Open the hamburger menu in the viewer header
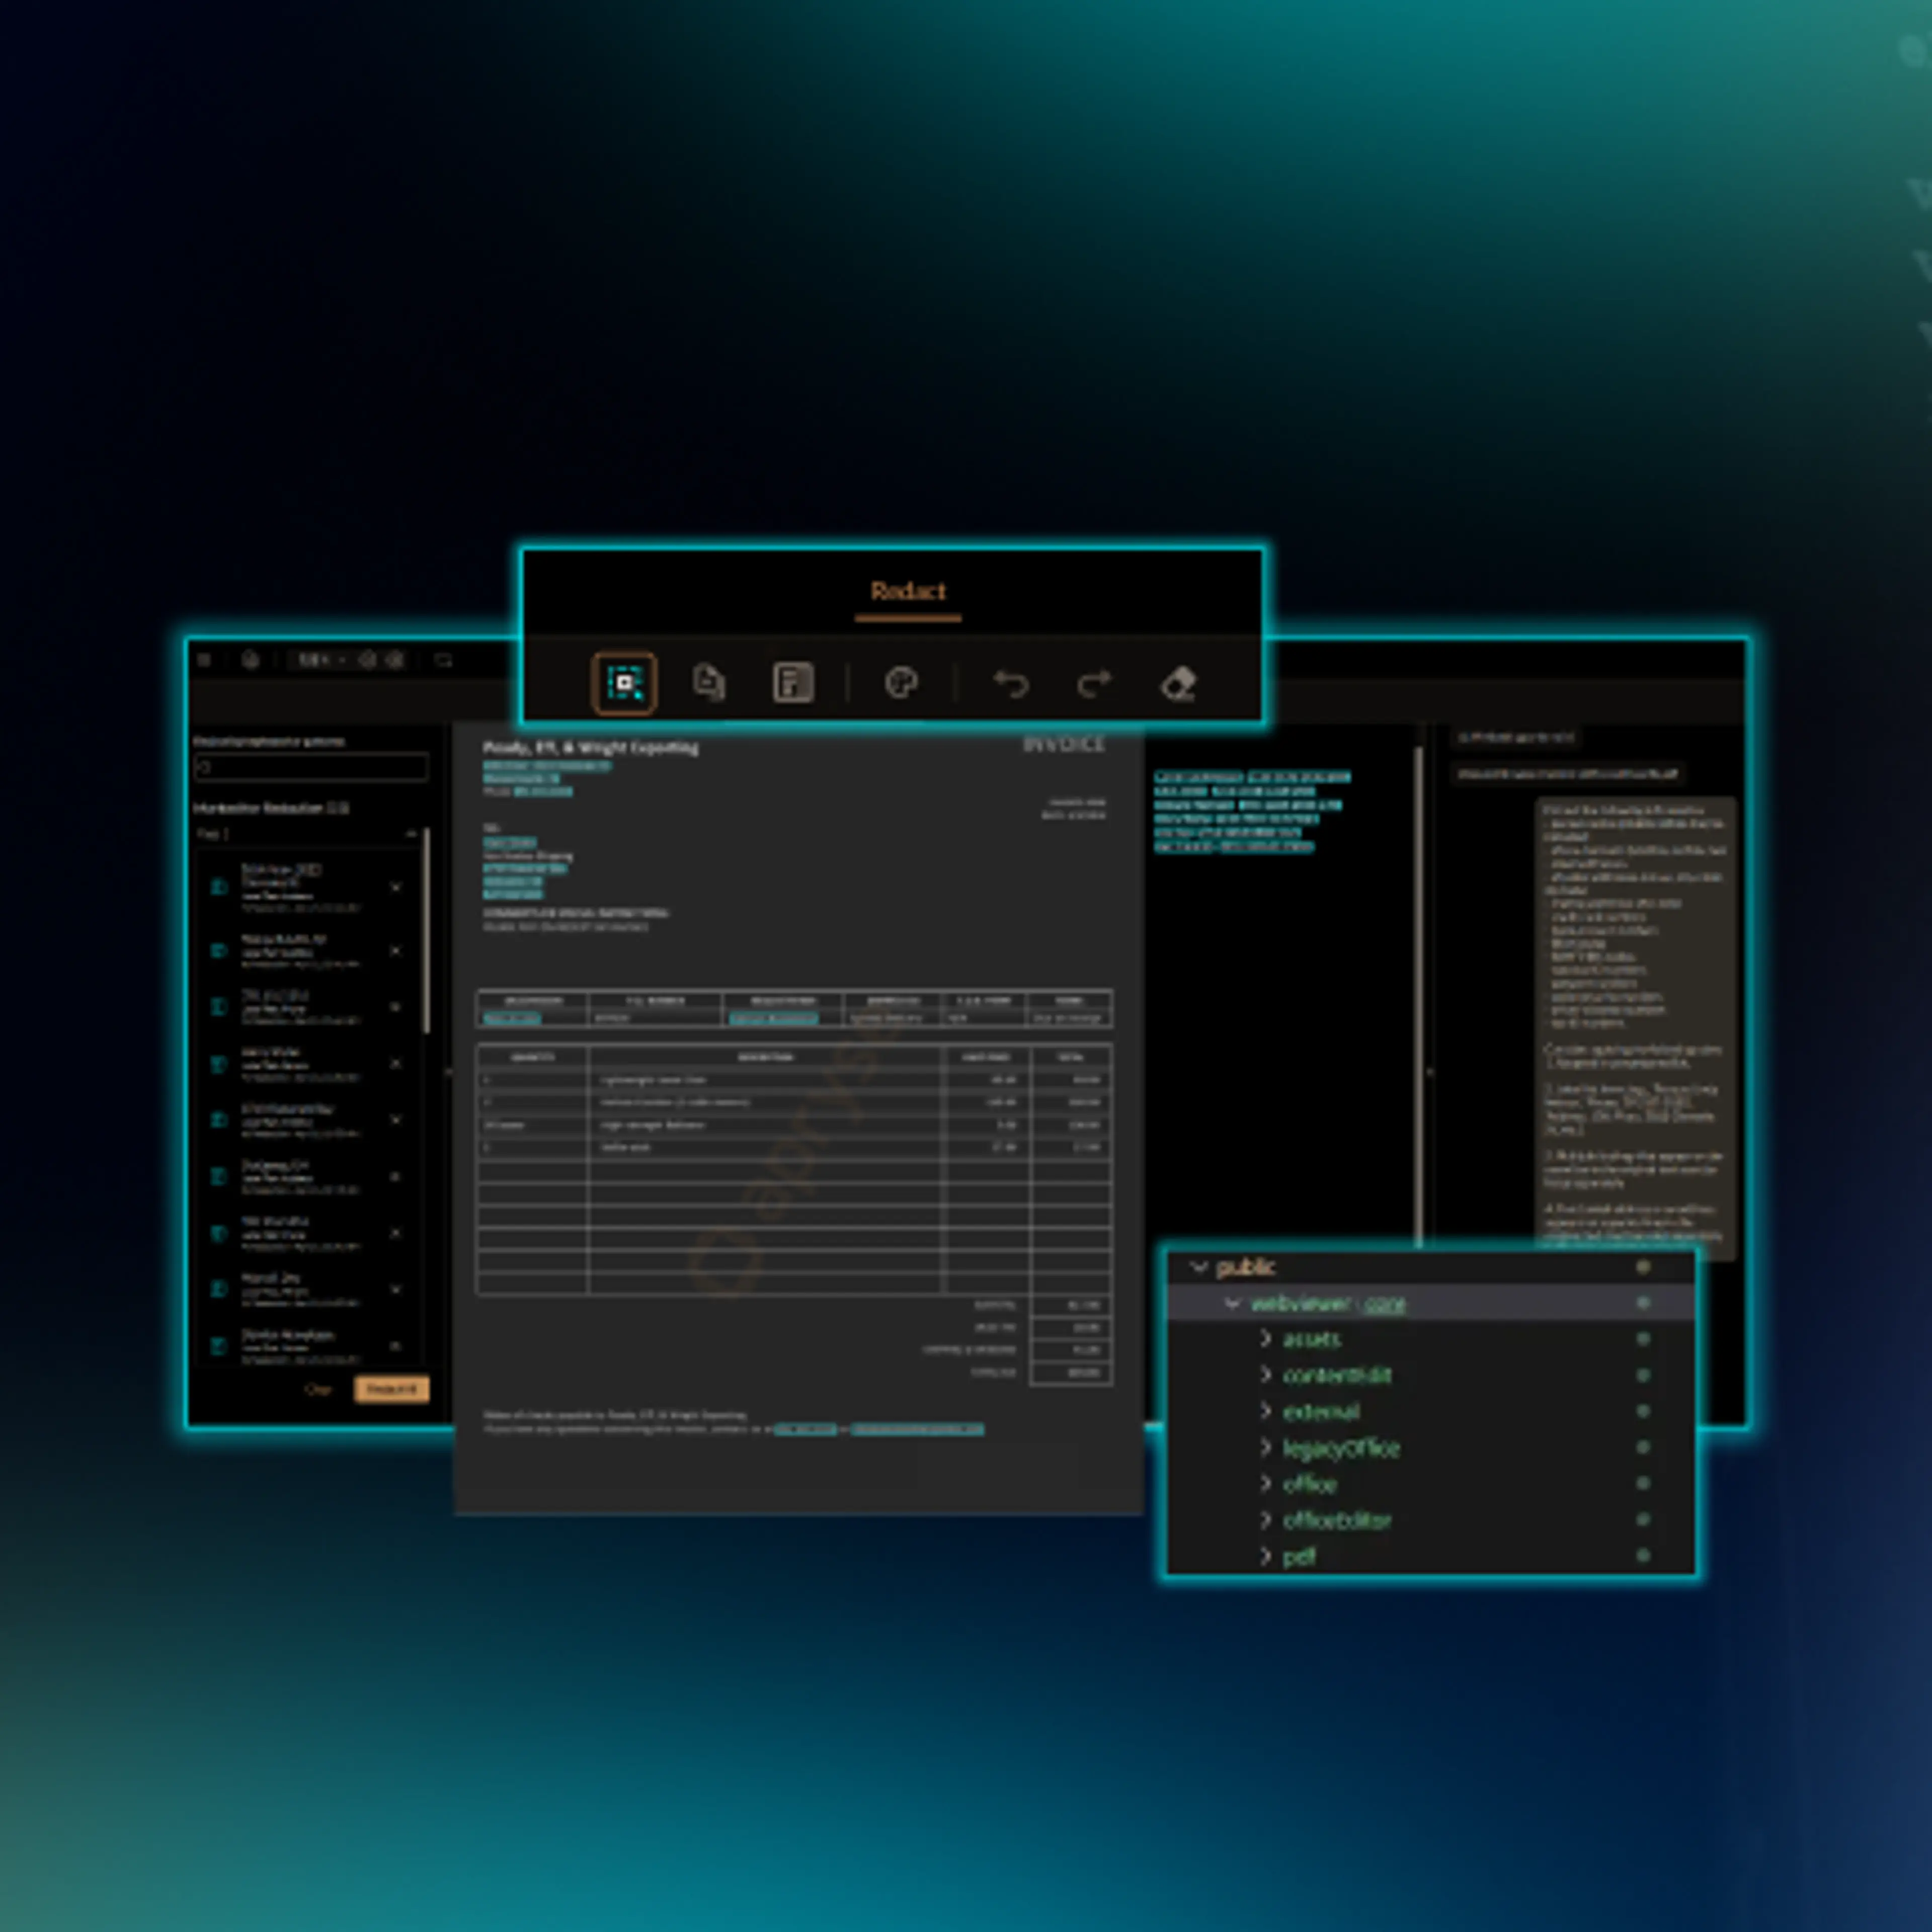The image size is (1932, 1932). point(204,660)
